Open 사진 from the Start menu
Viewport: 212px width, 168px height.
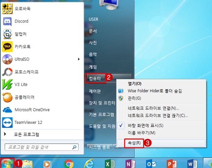tap(93, 43)
